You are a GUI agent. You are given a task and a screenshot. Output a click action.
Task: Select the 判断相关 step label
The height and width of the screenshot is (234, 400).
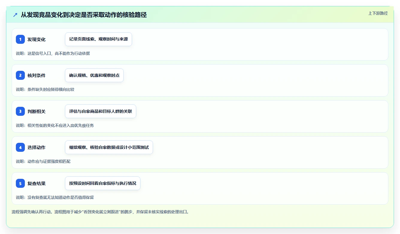pyautogui.click(x=37, y=111)
